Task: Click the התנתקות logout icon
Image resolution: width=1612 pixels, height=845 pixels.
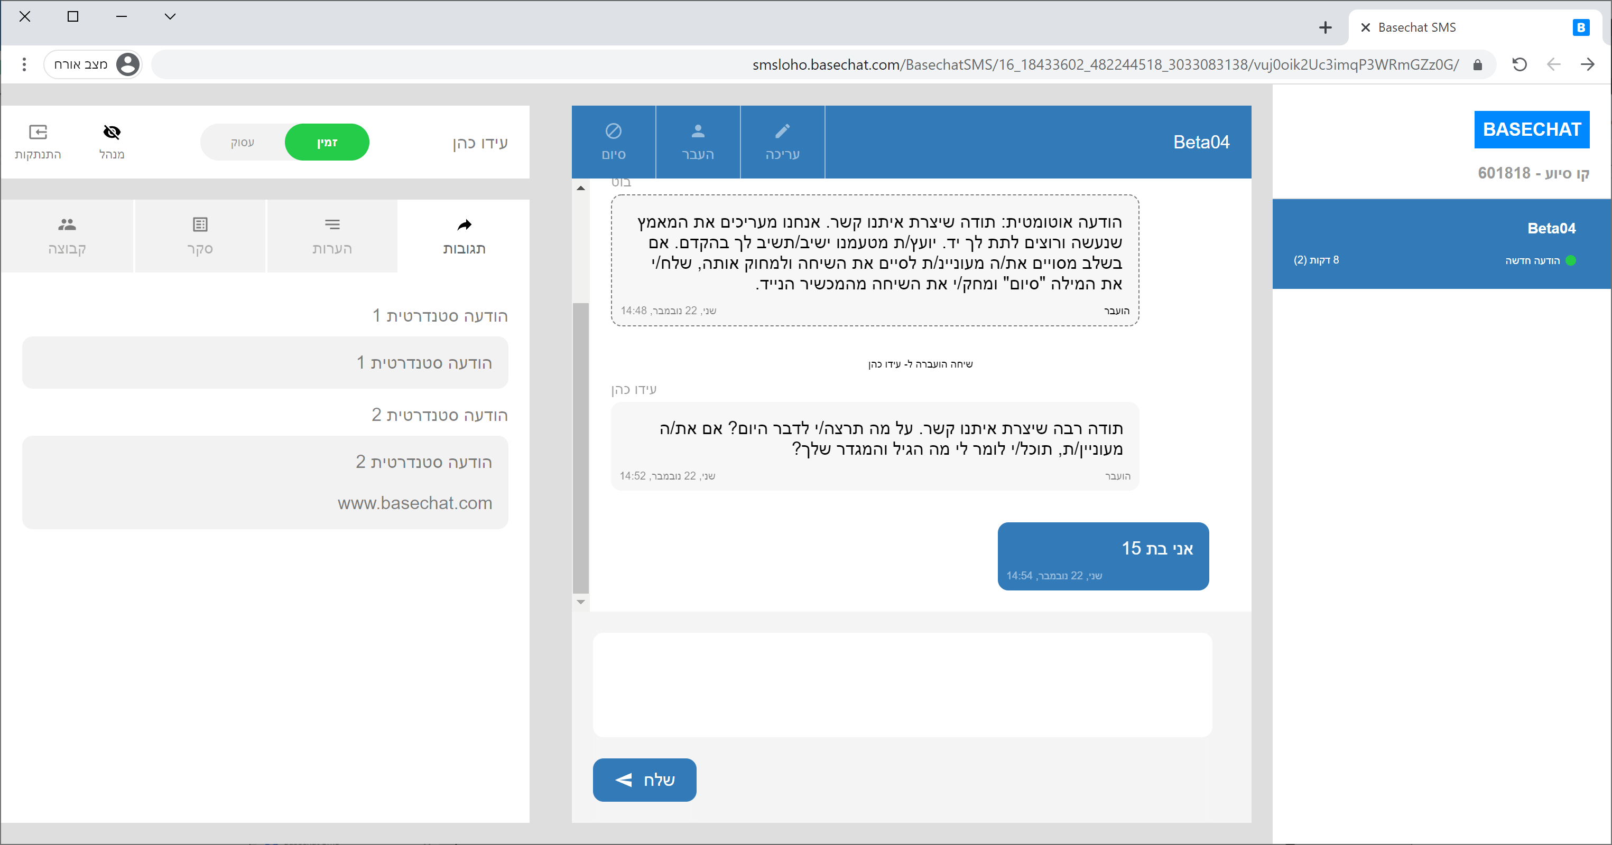Action: tap(38, 132)
